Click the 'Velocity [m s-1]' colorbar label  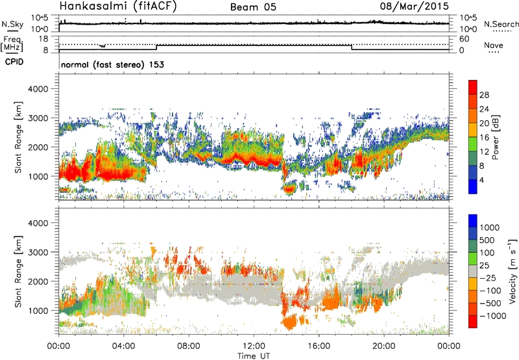click(513, 271)
